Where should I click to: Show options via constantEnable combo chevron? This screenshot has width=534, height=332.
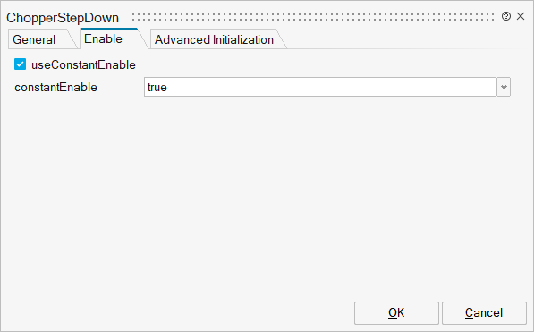point(504,87)
